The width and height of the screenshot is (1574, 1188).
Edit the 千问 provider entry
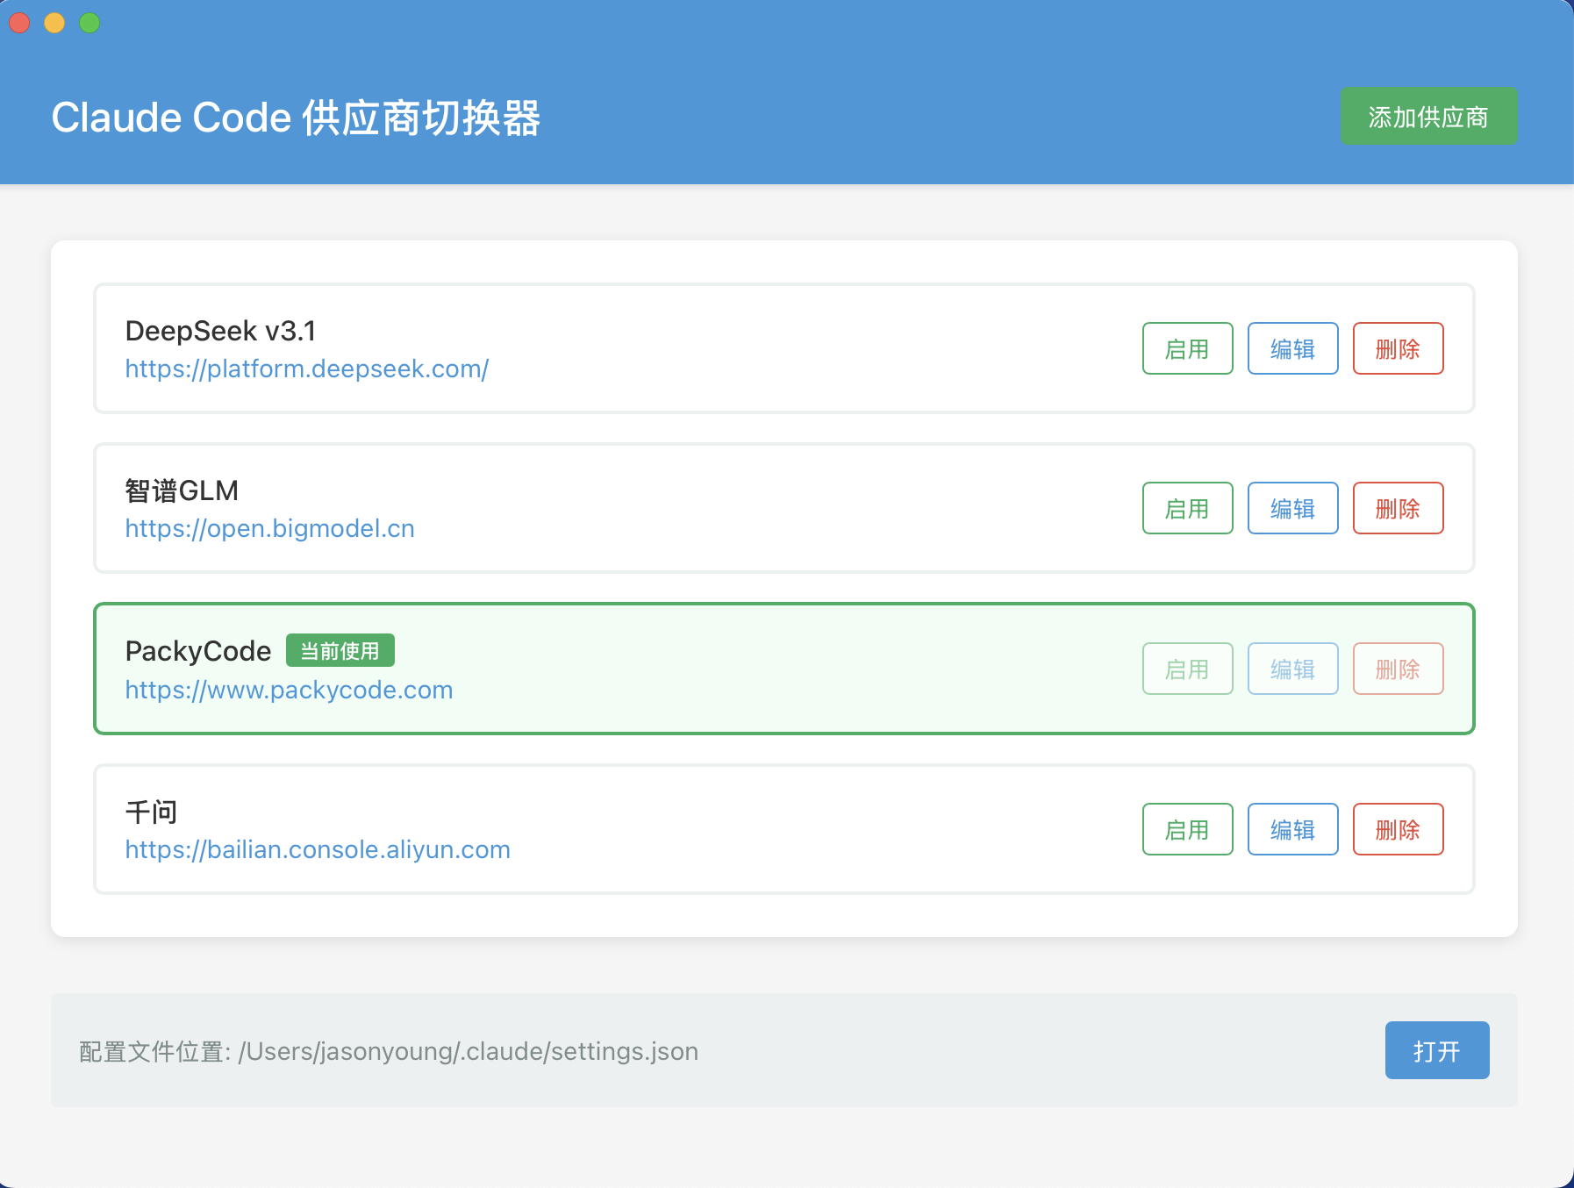1292,829
